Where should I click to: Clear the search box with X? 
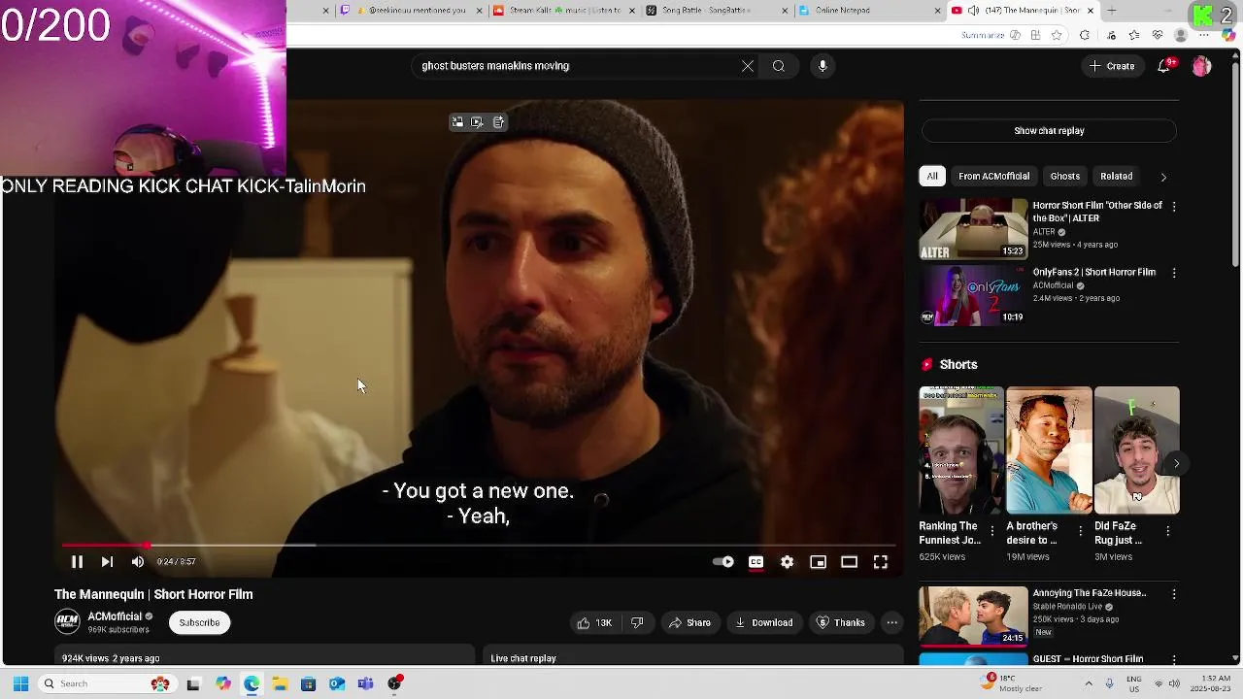(x=748, y=66)
